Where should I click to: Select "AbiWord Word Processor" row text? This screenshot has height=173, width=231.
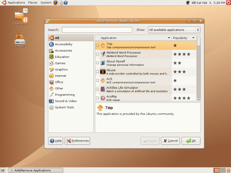124,52
